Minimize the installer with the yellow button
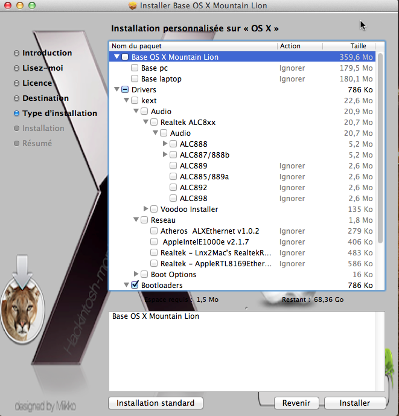The height and width of the screenshot is (416, 399). pyautogui.click(x=20, y=5)
